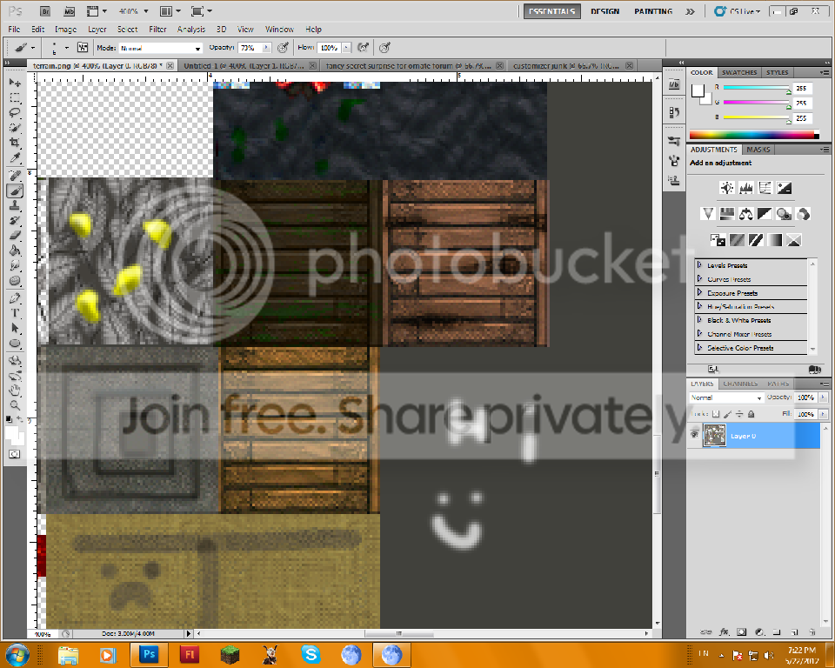Click the color spectrum ramp bar
The image size is (835, 668).
[753, 135]
